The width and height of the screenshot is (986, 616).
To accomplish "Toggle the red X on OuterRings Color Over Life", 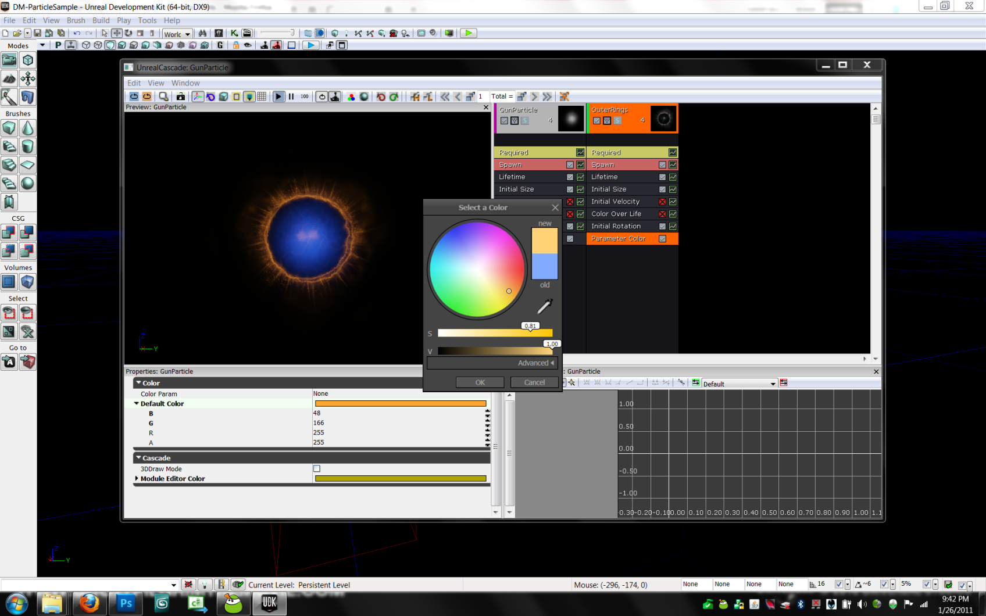I will (x=662, y=214).
